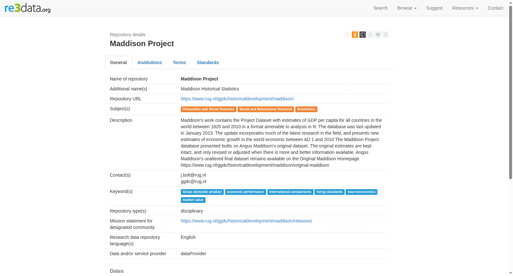513x276 pixels.
Task: Click the macroeconomics keyword tag
Action: 361,192
